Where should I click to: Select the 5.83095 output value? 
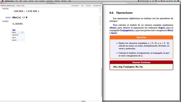[x=18, y=24]
